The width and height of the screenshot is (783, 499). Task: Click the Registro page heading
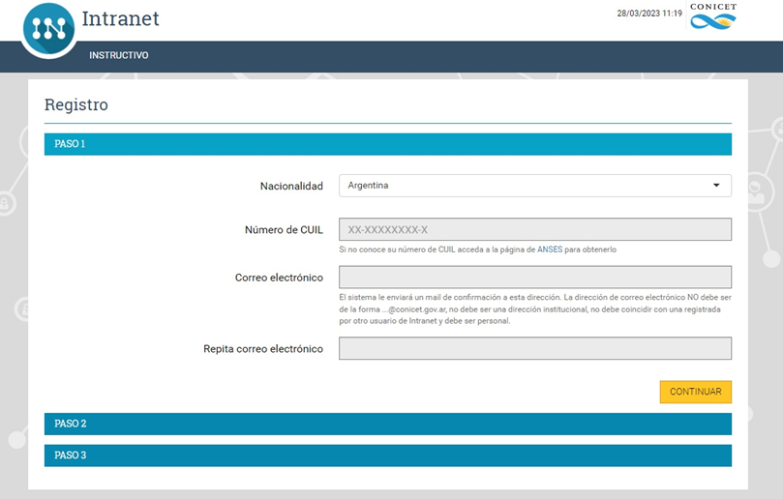[76, 104]
